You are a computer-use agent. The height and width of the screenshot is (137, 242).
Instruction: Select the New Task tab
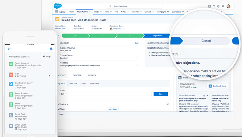pos(73,83)
